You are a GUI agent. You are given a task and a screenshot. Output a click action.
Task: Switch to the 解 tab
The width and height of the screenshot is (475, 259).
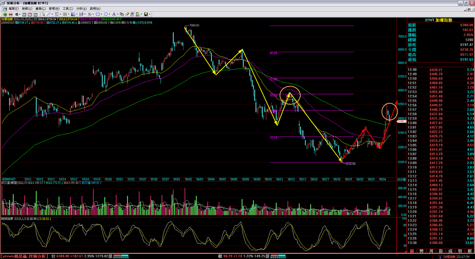point(470,251)
